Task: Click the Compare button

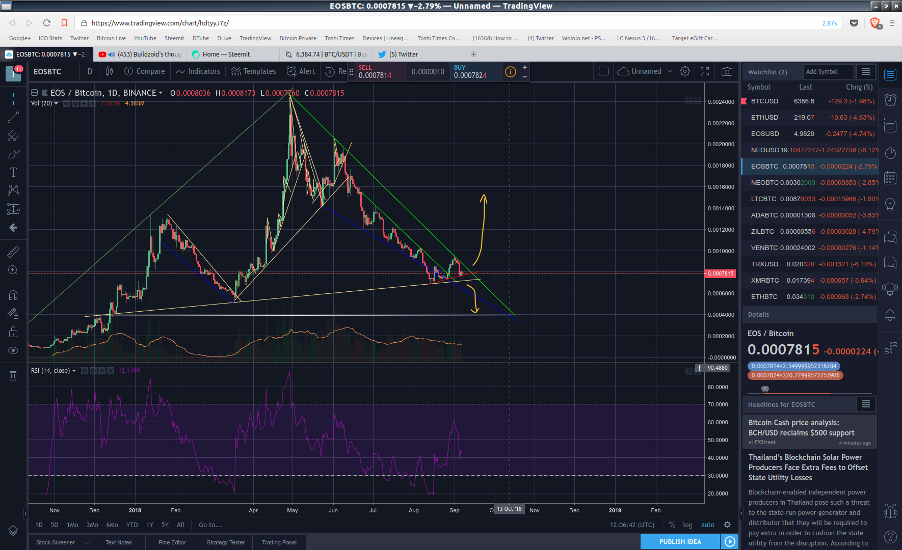Action: [x=145, y=71]
